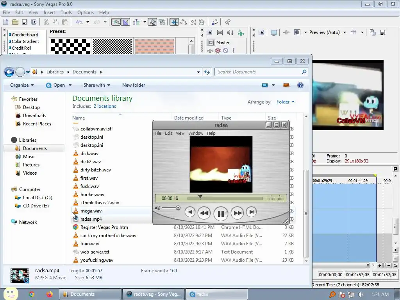Open project properties icon in Vegas toolbar
The image size is (400, 300).
click(x=34, y=22)
